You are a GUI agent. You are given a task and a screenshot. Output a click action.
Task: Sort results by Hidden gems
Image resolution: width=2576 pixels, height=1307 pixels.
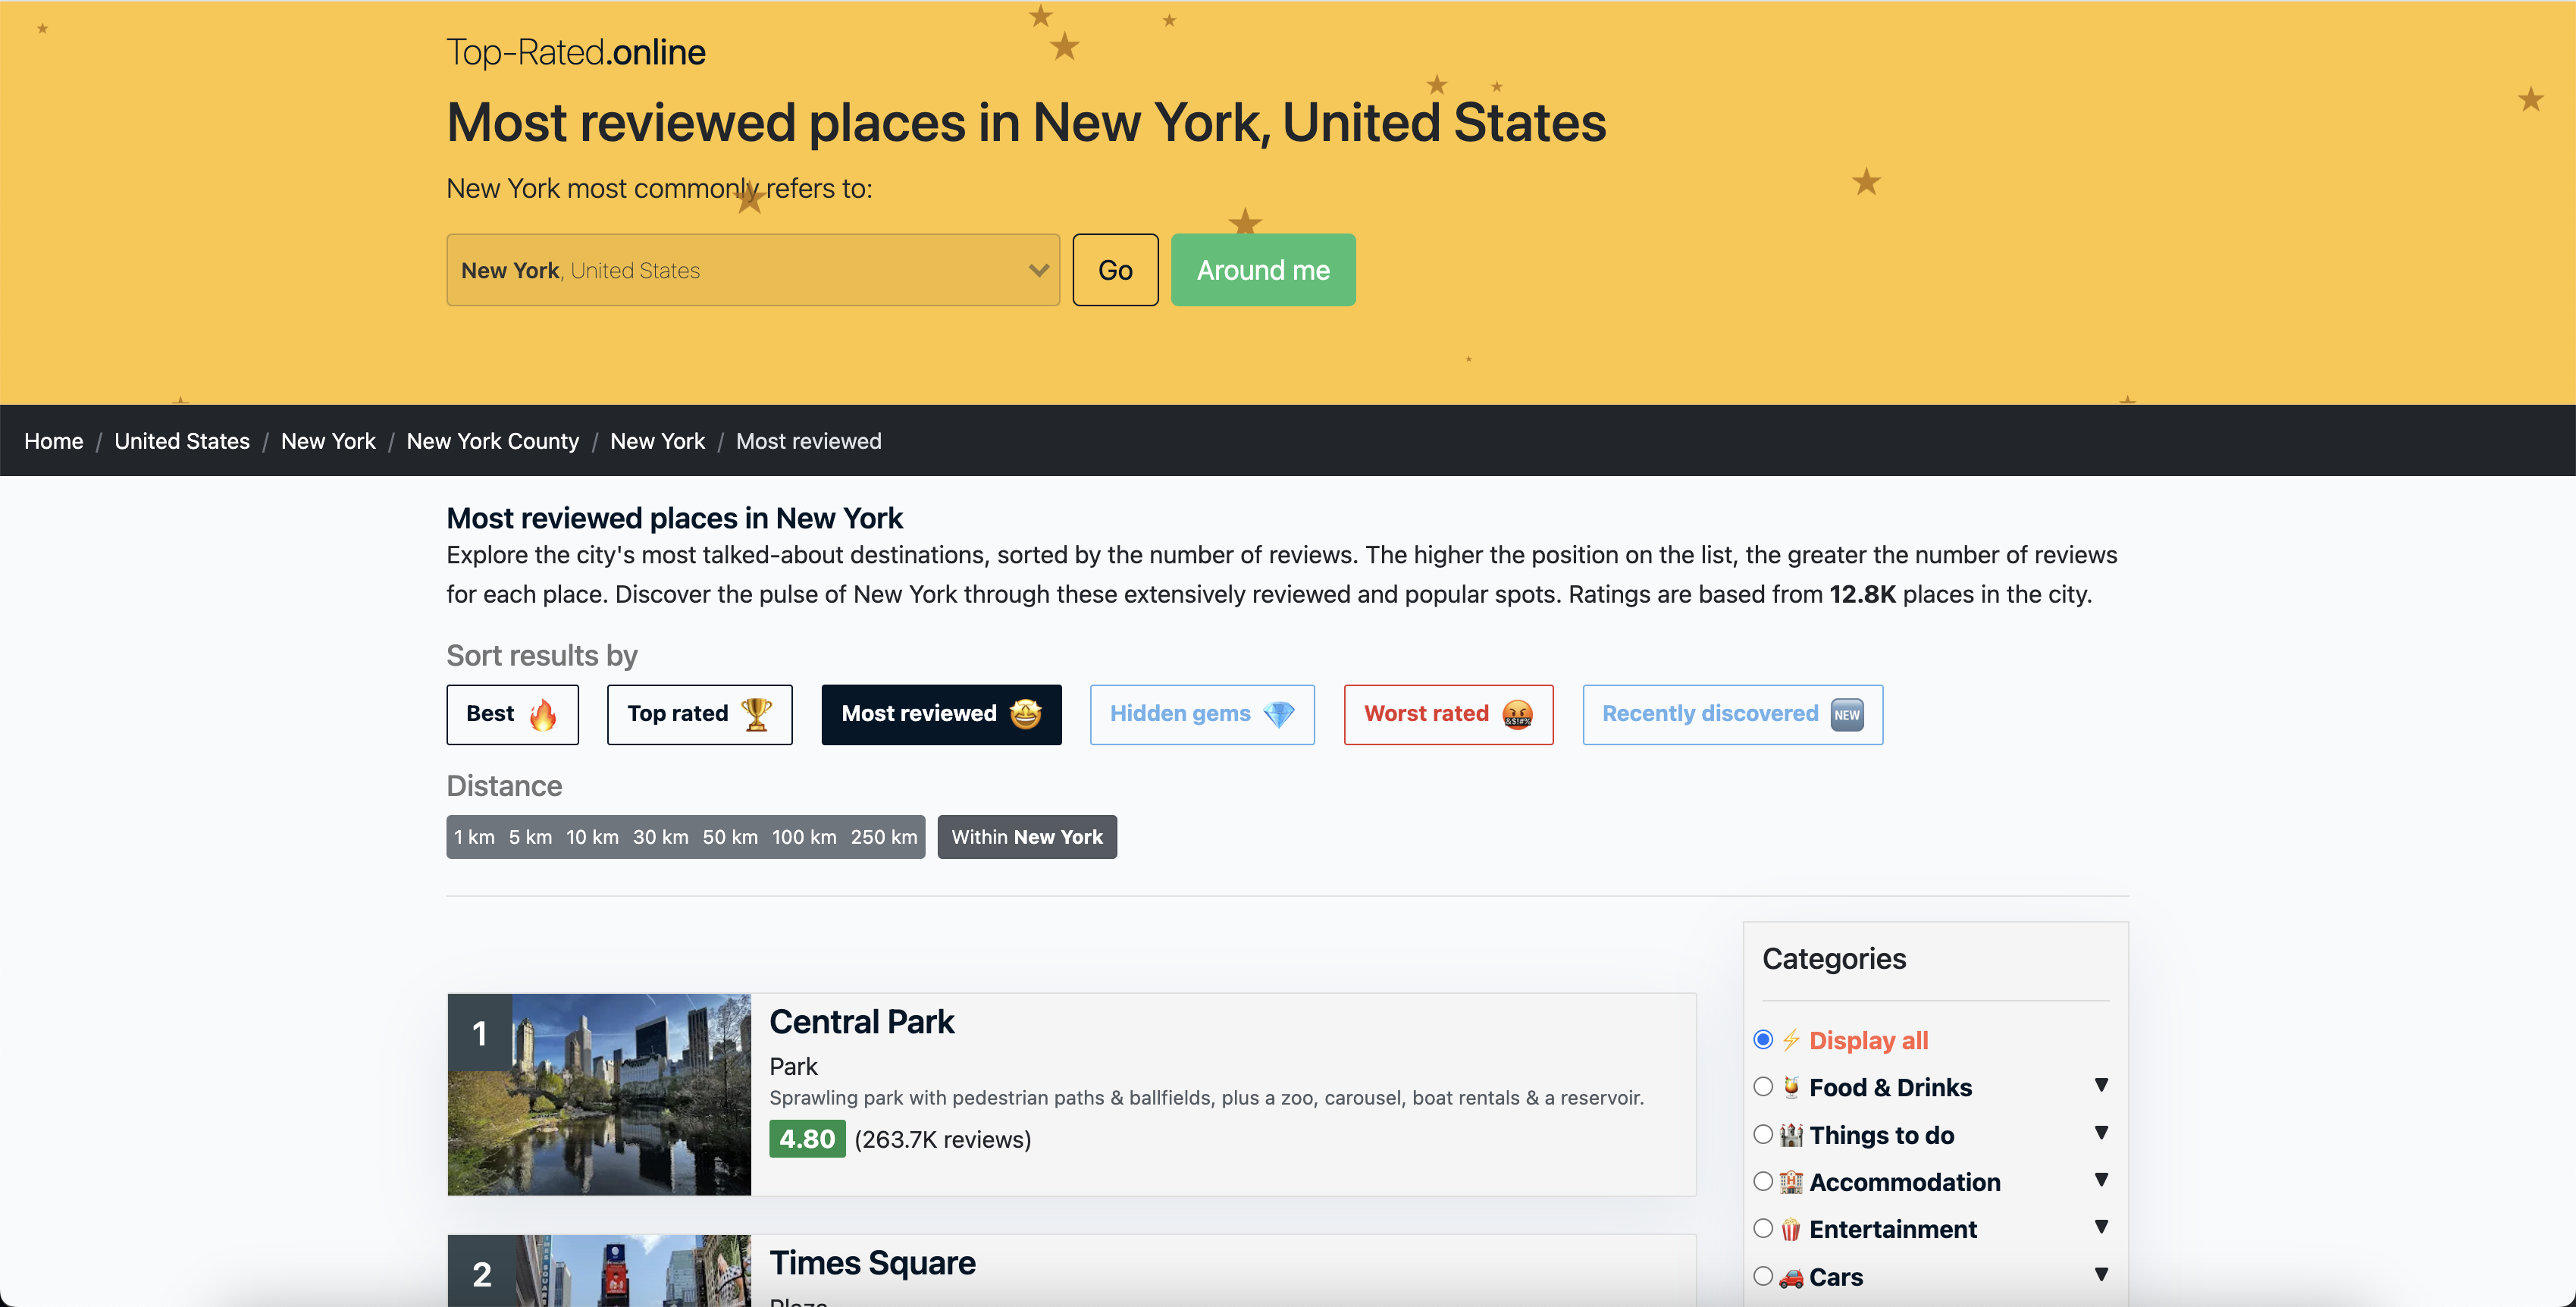pyautogui.click(x=1202, y=714)
